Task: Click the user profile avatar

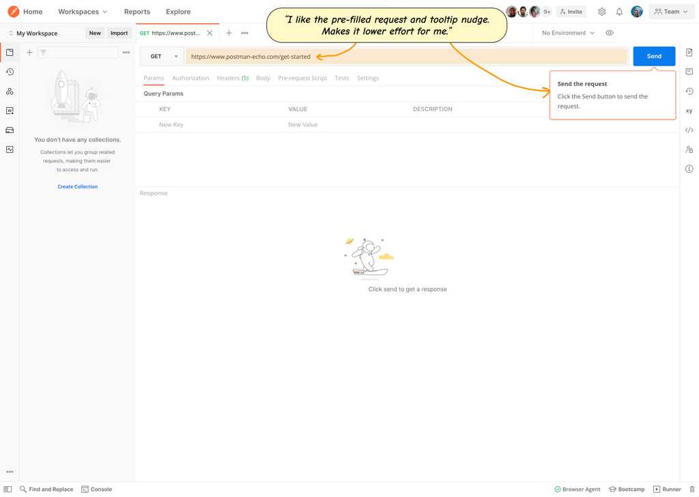Action: click(637, 12)
